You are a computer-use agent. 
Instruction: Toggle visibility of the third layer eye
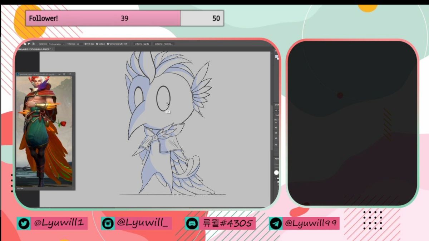pyautogui.click(x=276, y=139)
